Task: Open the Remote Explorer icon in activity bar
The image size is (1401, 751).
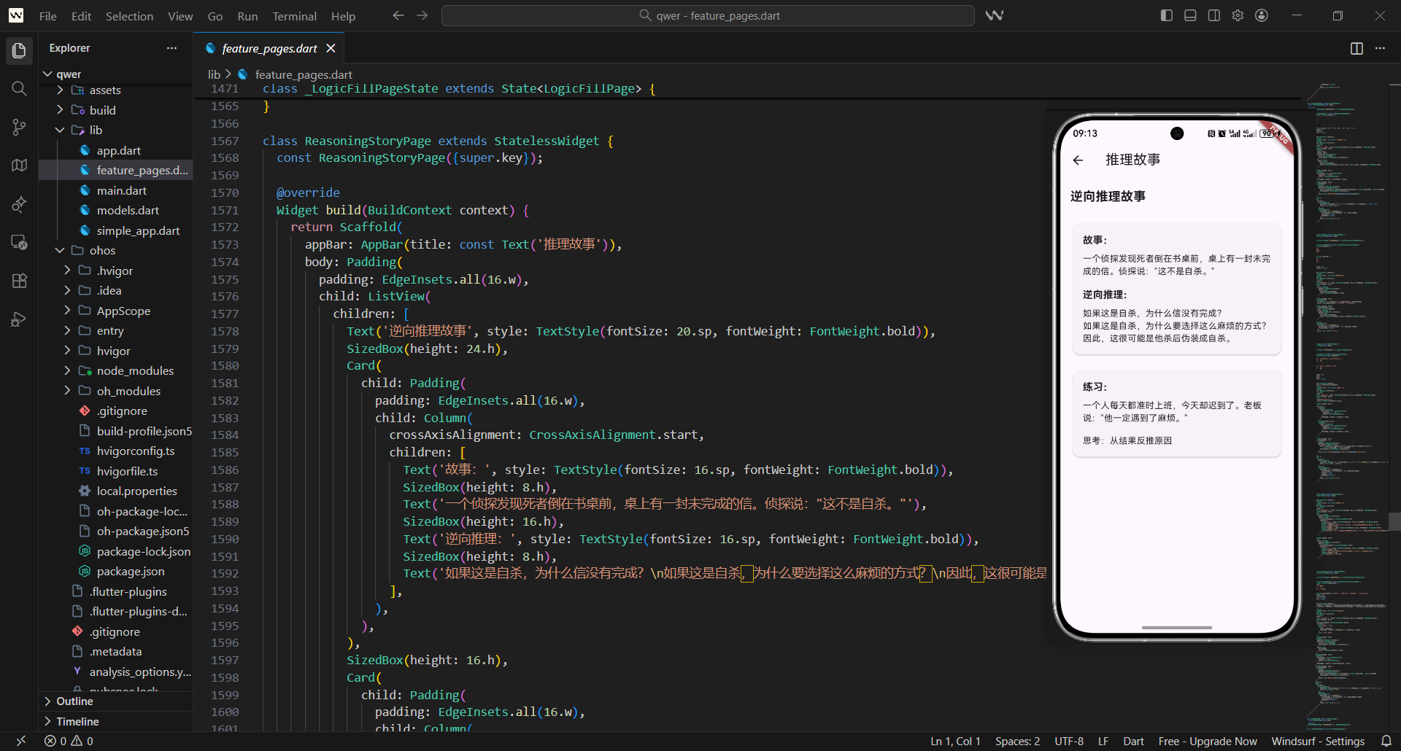Action: pyautogui.click(x=20, y=242)
